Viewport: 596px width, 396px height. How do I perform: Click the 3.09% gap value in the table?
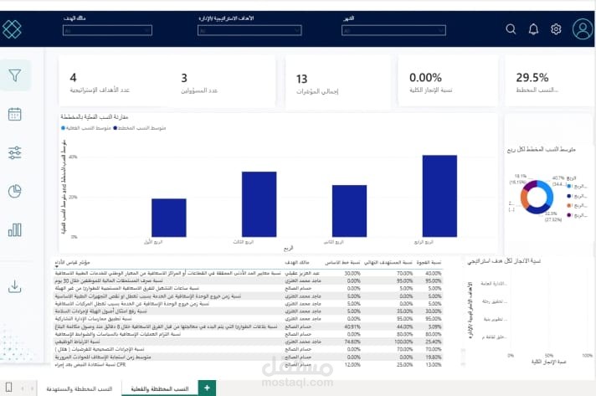[x=434, y=327]
